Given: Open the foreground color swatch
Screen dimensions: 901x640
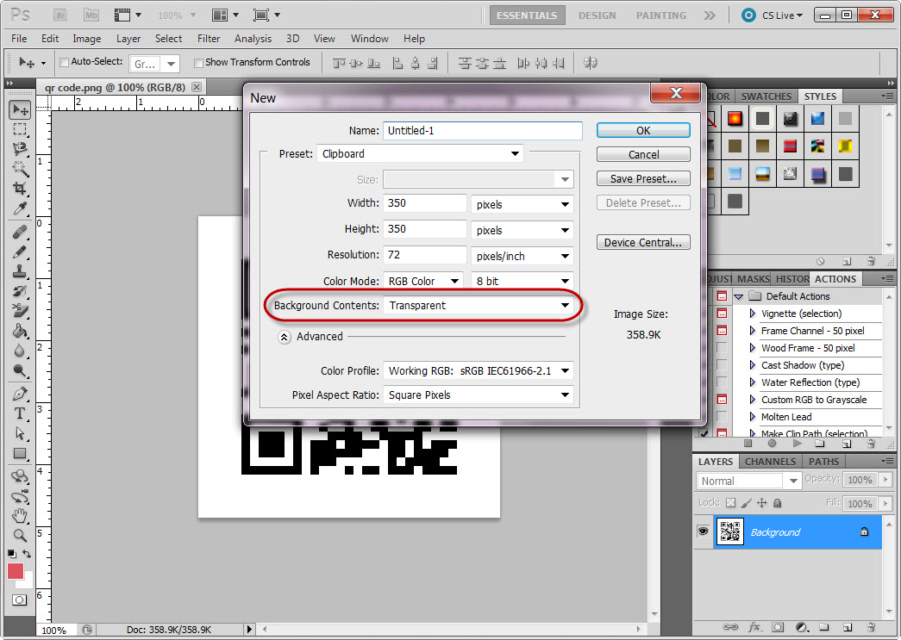Looking at the screenshot, I should (15, 570).
